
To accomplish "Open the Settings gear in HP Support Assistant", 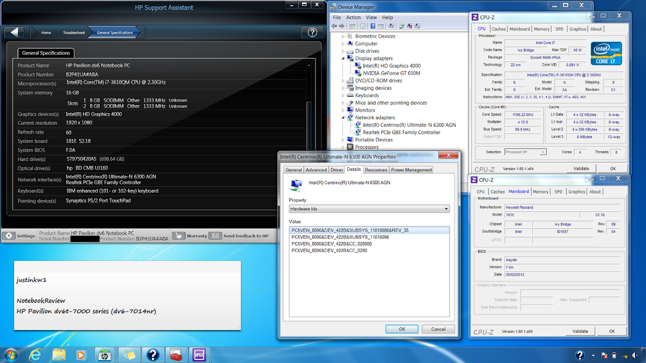I will [9, 236].
